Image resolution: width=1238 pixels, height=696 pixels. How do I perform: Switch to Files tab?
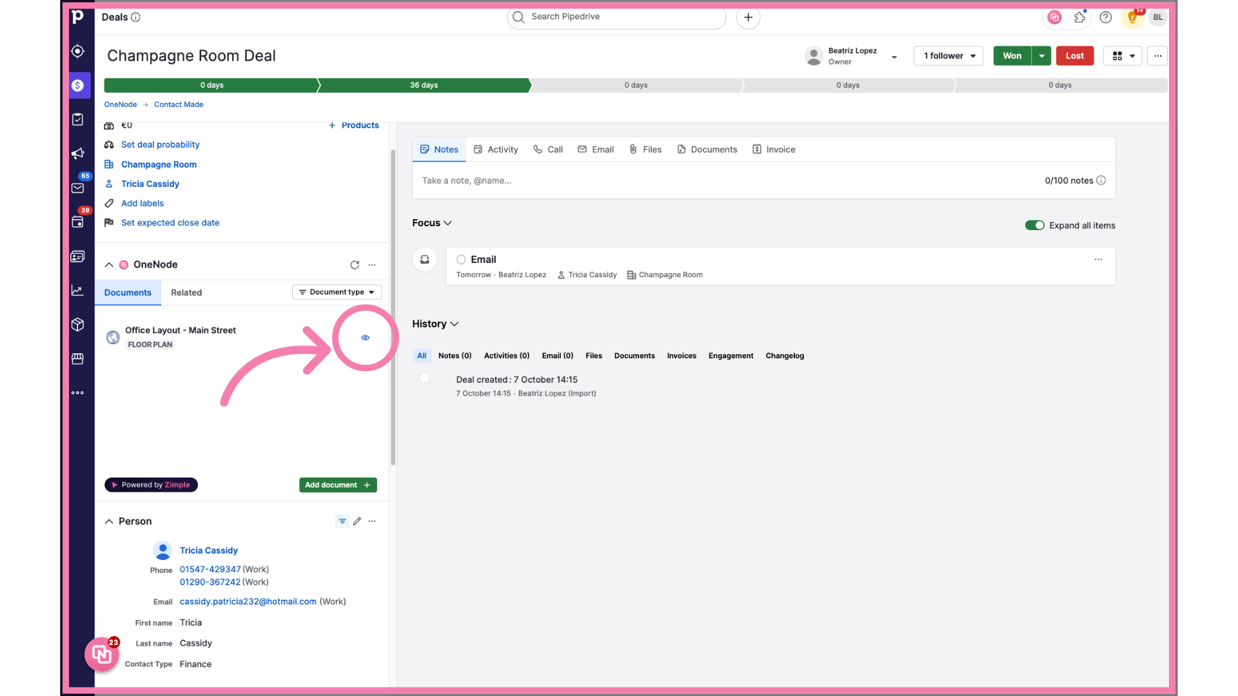[x=645, y=150]
